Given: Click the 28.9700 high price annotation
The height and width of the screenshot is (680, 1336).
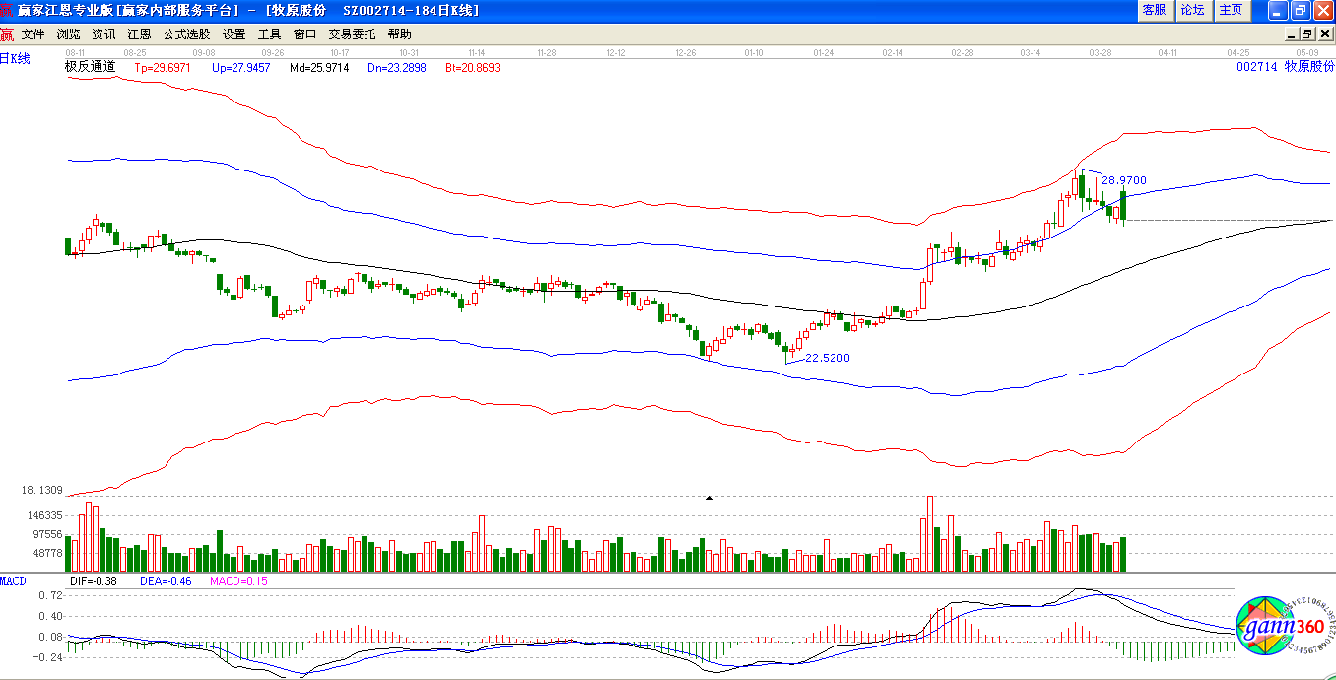Looking at the screenshot, I should [1124, 180].
